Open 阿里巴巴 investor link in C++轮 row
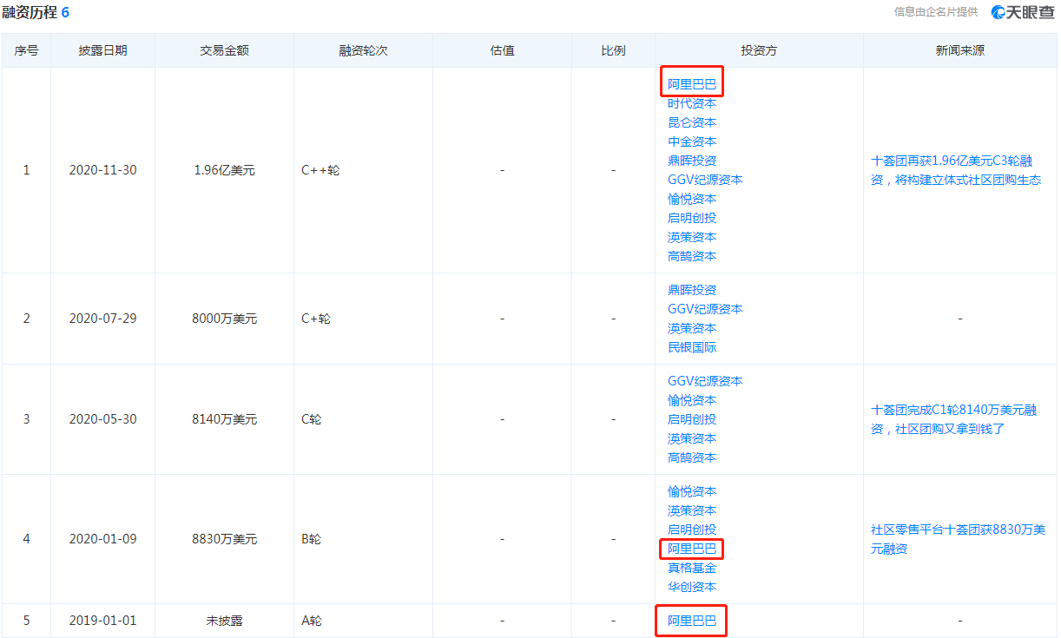This screenshot has width=1061, height=638. pos(692,84)
